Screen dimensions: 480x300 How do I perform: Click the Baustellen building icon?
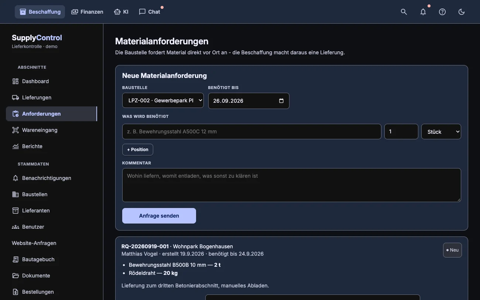click(16, 194)
